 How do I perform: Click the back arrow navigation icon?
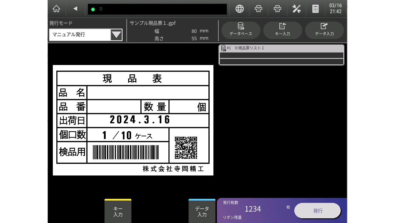pyautogui.click(x=75, y=9)
